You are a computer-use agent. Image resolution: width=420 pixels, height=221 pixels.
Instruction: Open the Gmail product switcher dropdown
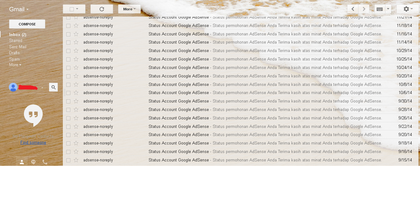(19, 9)
